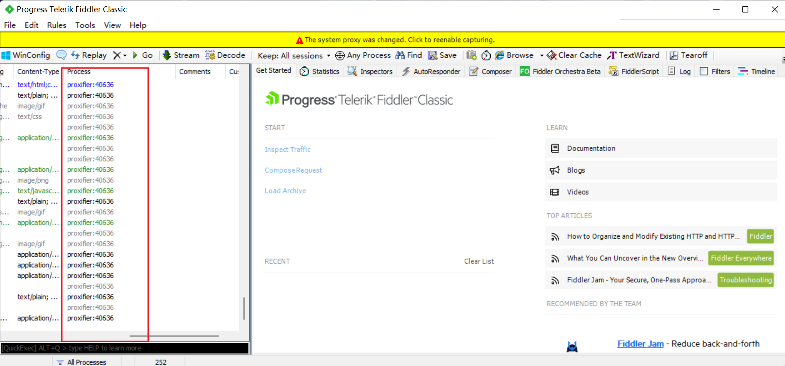Open Videos in Learn section
This screenshot has width=785, height=366.
pos(661,192)
